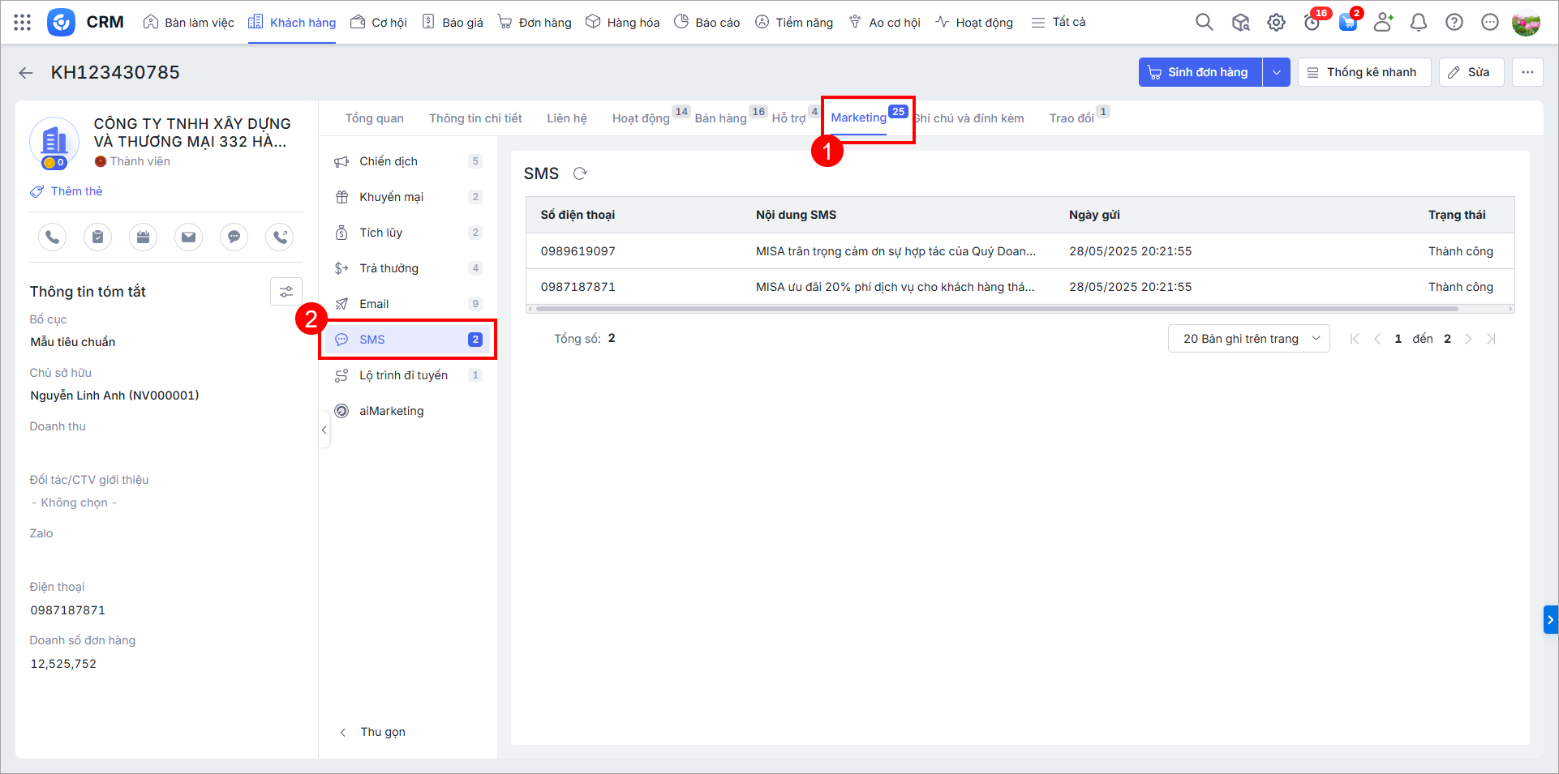Open the settings gear icon
This screenshot has width=1559, height=774.
tap(1276, 23)
